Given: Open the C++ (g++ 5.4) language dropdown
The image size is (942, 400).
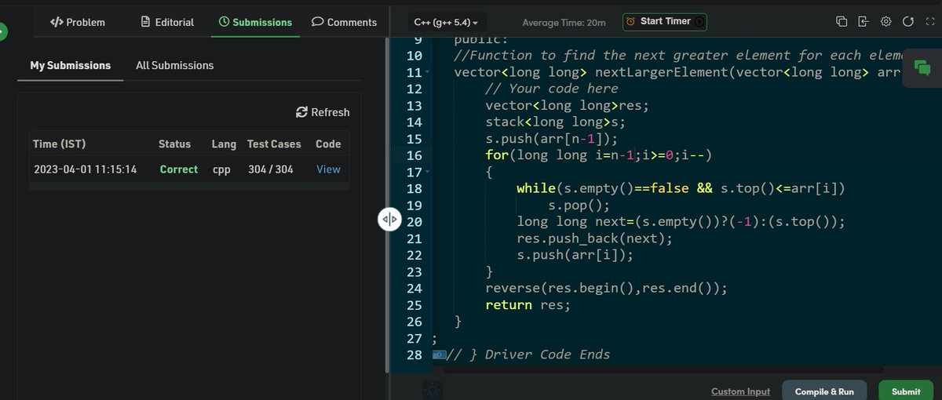Looking at the screenshot, I should (446, 23).
